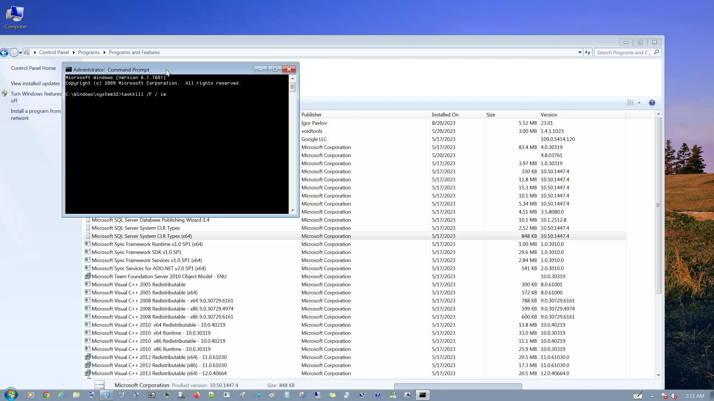
Task: Open Google Chrome from the taskbar
Action: coord(46,395)
